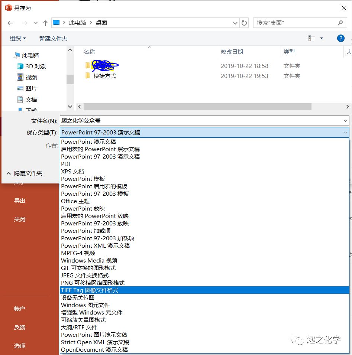Choose XPS 文档 save type
This screenshot has height=355, width=352.
(x=205, y=172)
